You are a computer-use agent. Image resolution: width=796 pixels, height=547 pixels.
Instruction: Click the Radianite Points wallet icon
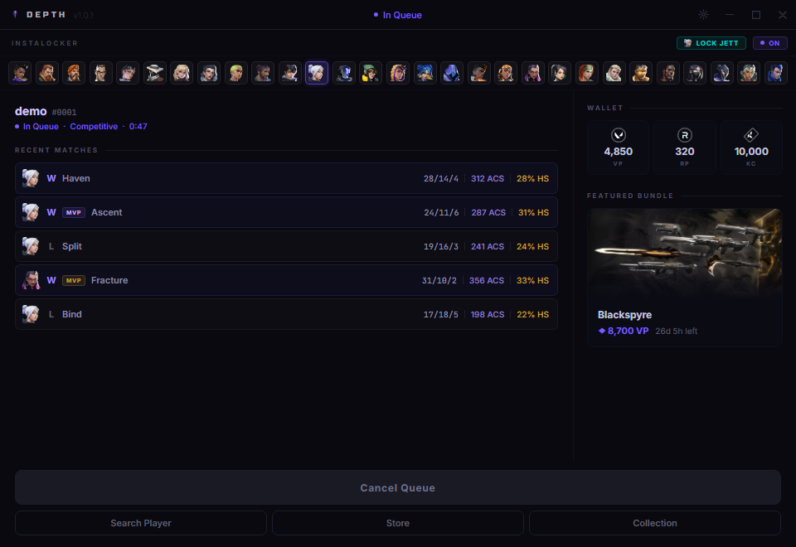click(684, 135)
